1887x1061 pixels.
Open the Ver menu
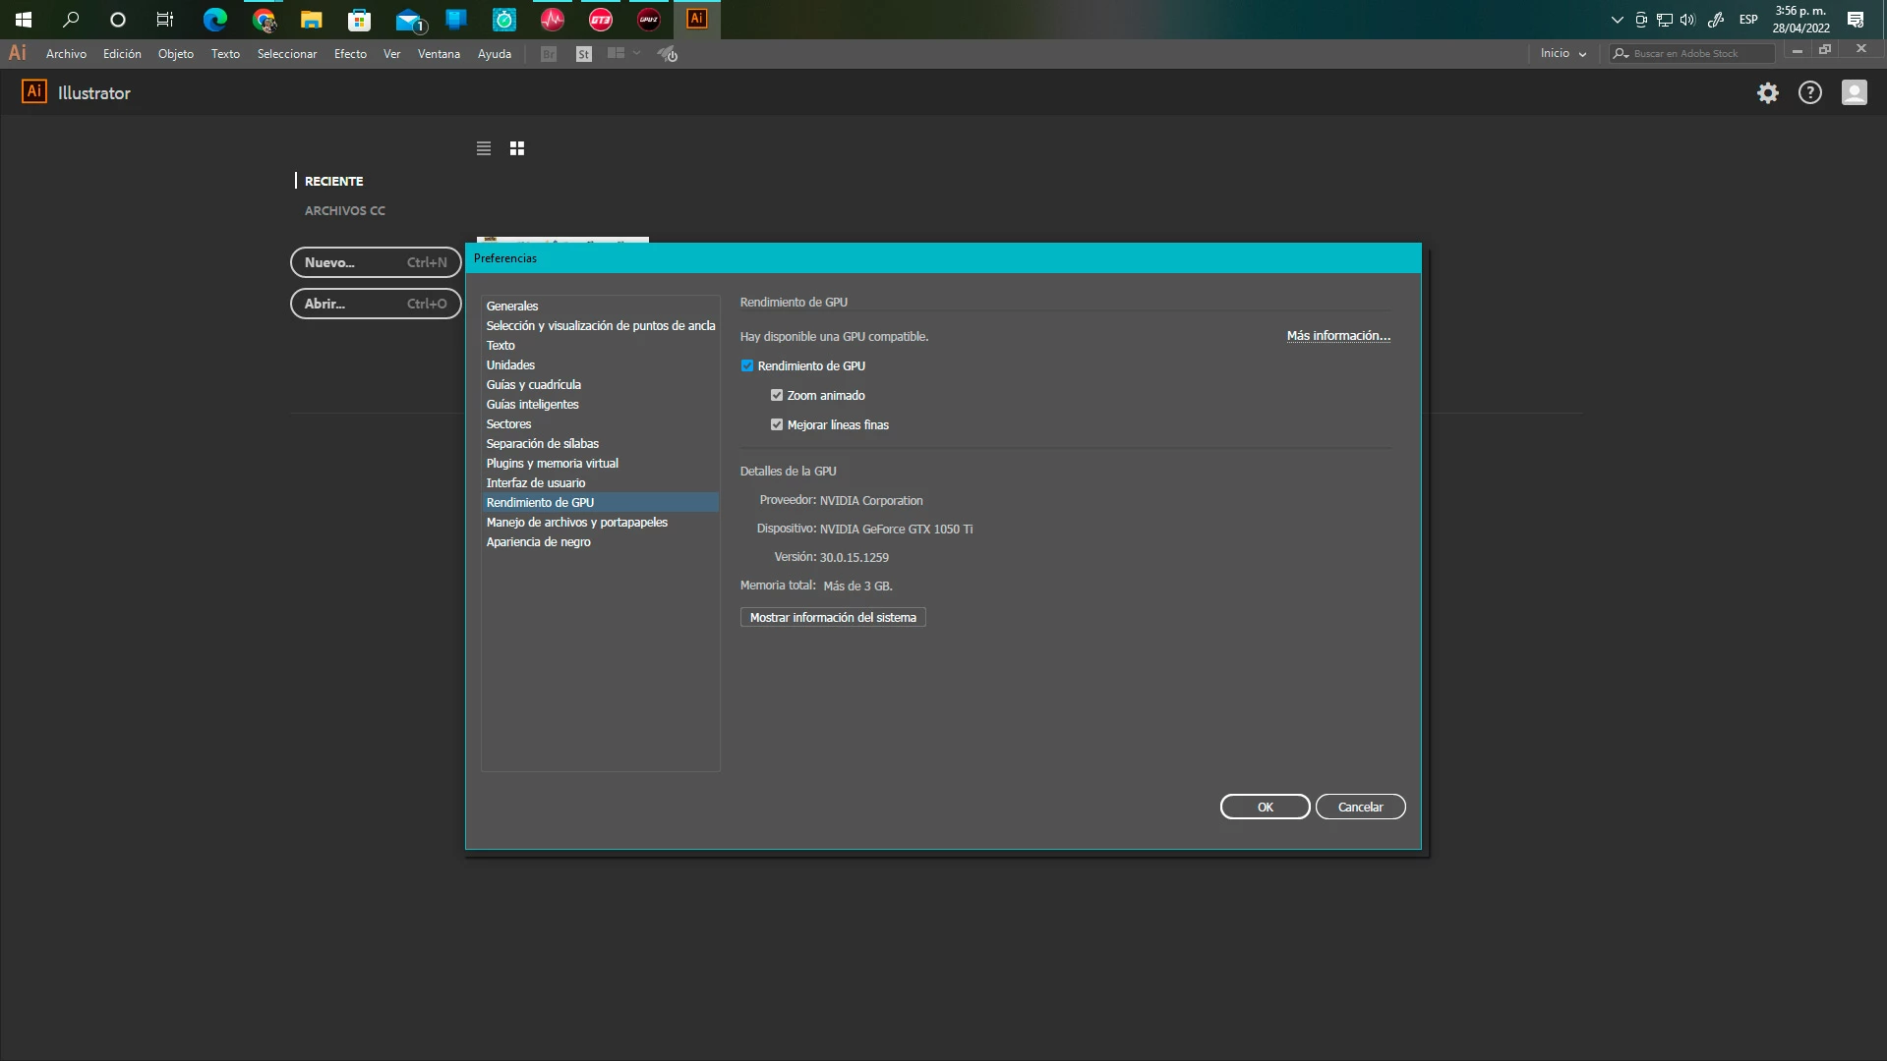click(x=391, y=54)
